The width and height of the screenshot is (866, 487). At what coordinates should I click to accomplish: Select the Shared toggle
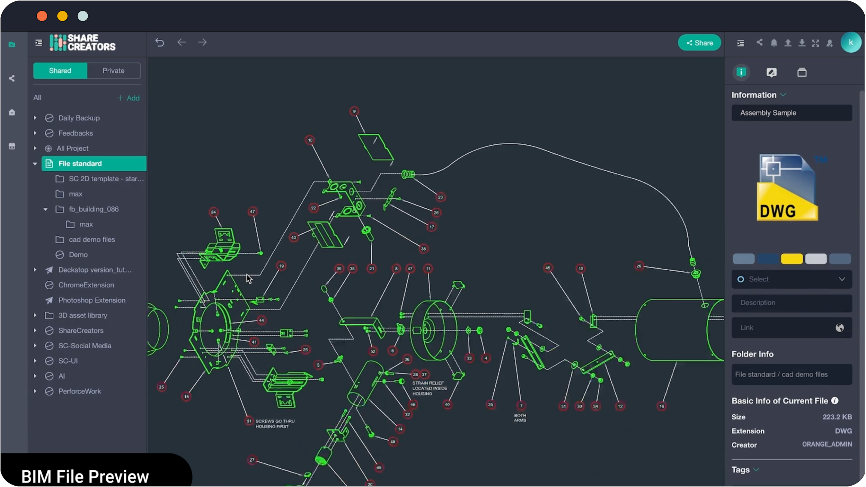(60, 71)
